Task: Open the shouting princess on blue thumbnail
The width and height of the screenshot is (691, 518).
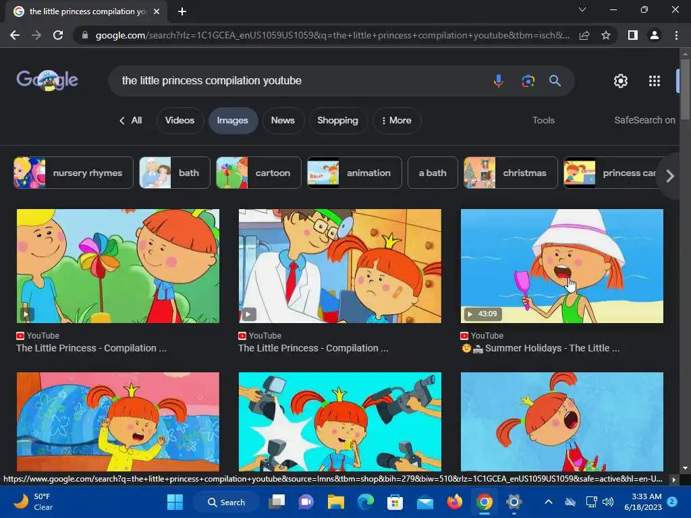Action: (562, 422)
